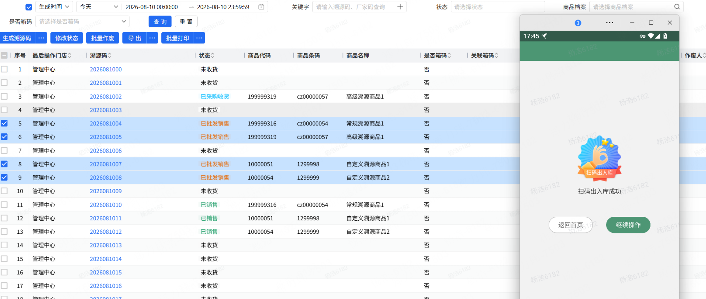Click the 导出 export button

tap(135, 38)
